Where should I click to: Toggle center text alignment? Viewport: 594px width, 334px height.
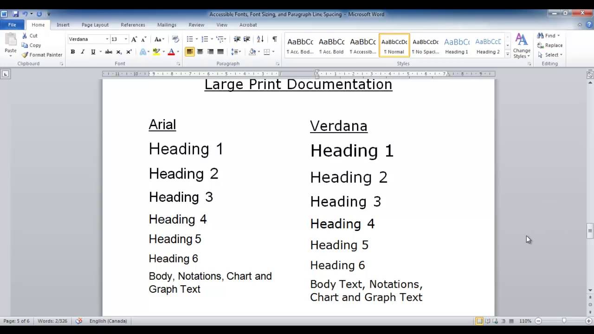click(200, 52)
